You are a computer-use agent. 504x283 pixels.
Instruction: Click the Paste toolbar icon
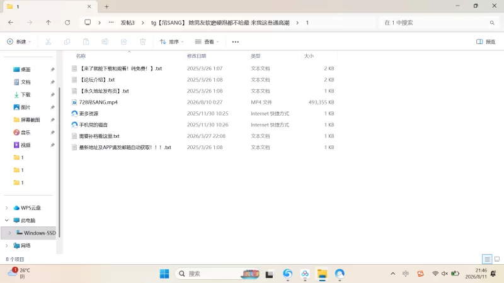pos(86,42)
